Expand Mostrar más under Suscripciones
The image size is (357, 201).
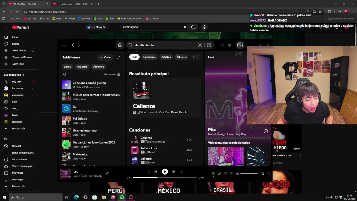click(19, 128)
